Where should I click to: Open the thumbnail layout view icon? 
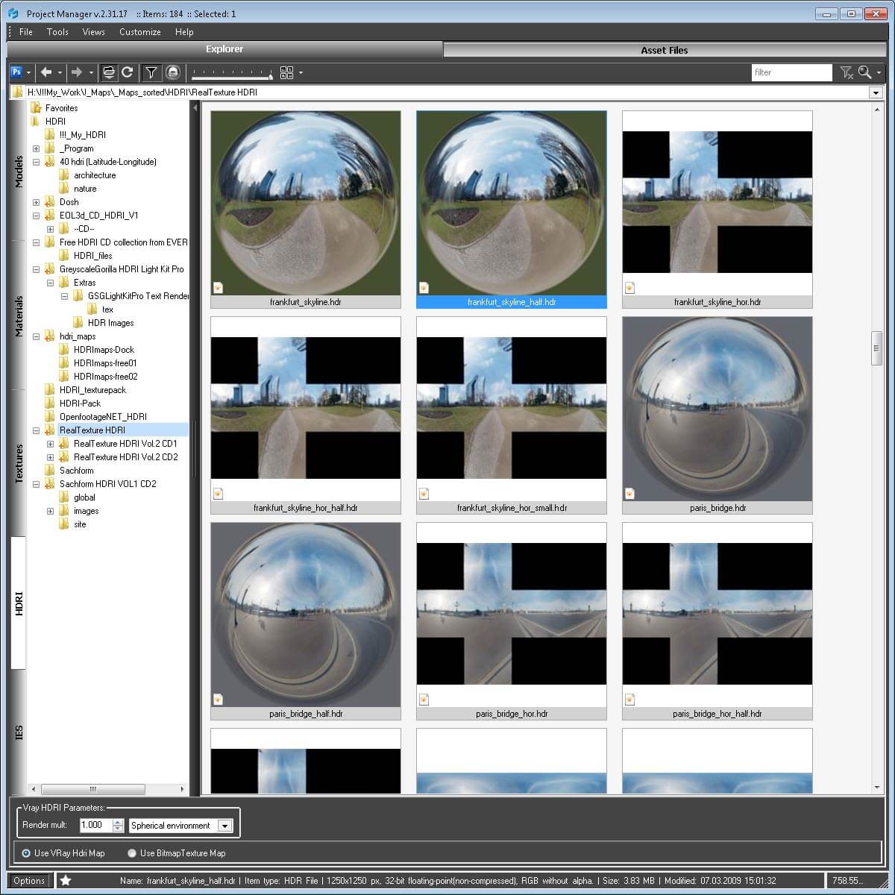coord(286,72)
